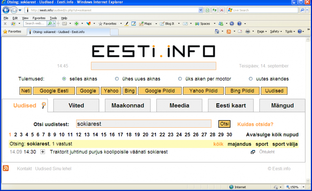Open the File menu
Viewport: 312px width, 191px height.
tap(6, 18)
